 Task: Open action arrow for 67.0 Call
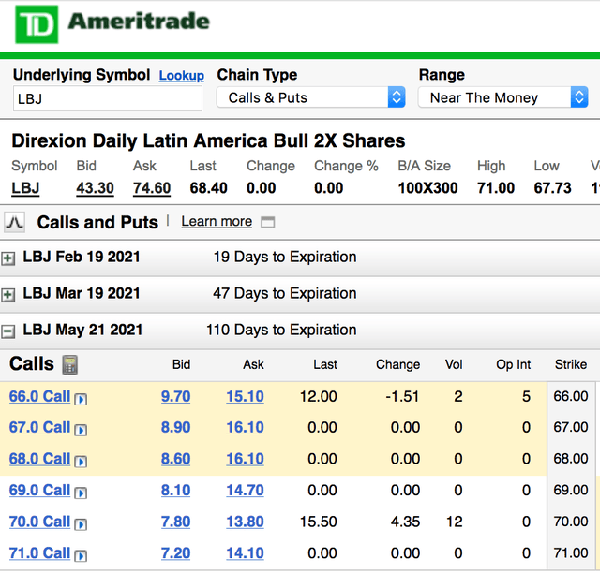click(x=81, y=431)
